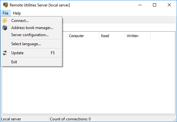Open the File menu

pos(5,13)
